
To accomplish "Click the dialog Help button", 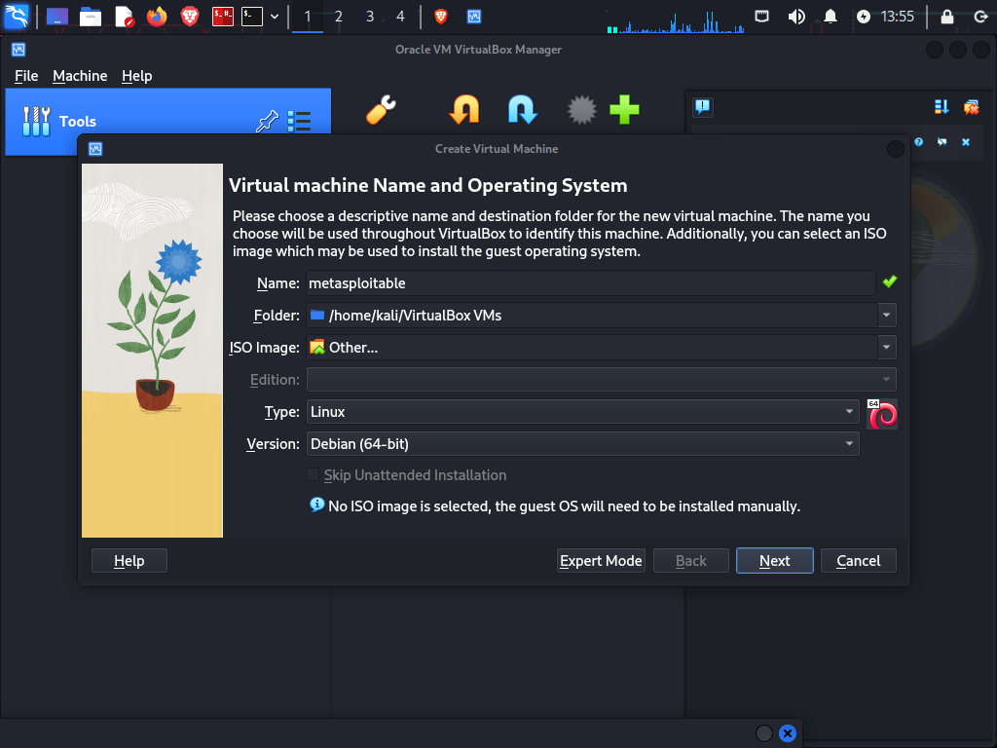I will (129, 560).
